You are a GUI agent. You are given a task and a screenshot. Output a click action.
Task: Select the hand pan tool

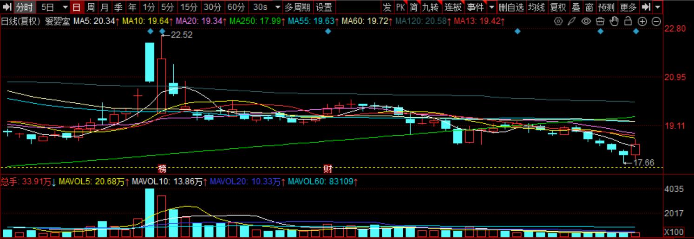coord(614,21)
